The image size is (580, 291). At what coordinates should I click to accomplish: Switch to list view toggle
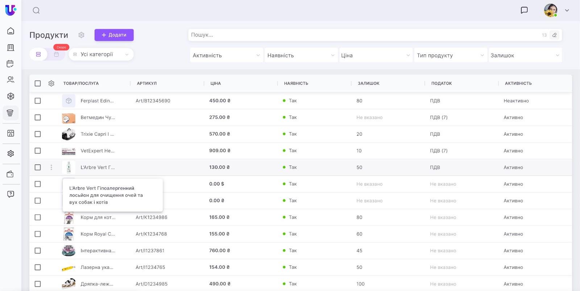coord(38,54)
